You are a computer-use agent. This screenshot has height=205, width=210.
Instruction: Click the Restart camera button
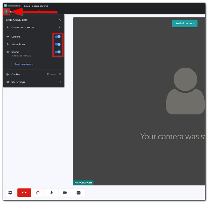click(x=185, y=23)
